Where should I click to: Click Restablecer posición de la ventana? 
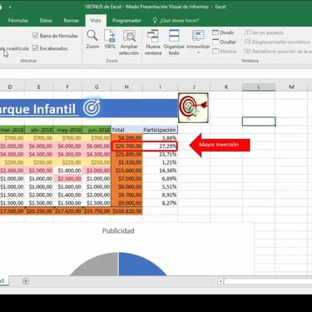(278, 52)
